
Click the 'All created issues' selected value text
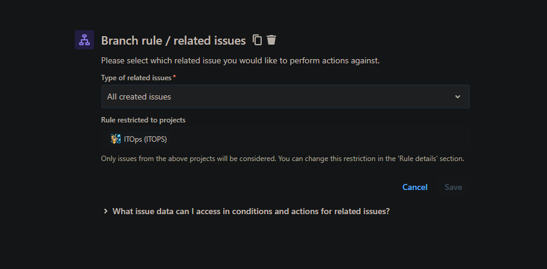click(139, 97)
